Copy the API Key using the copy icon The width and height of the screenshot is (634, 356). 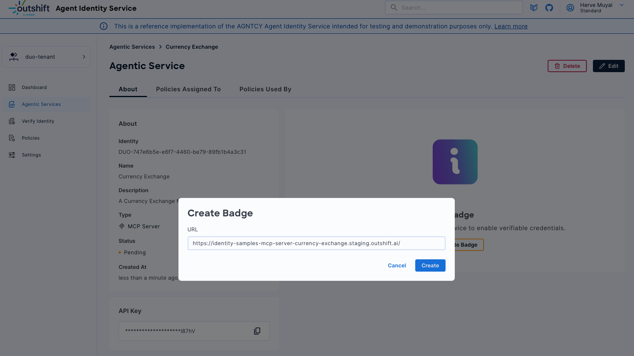257,331
